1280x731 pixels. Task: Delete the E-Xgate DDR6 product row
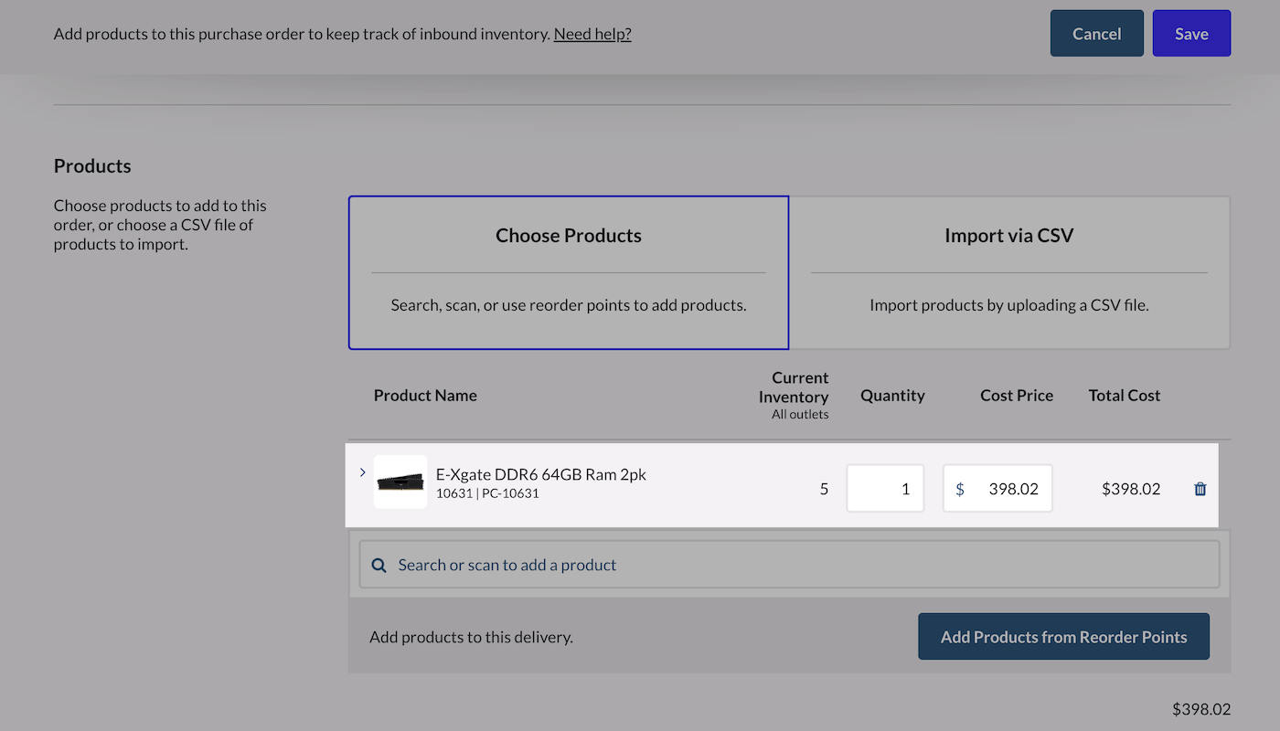pyautogui.click(x=1200, y=489)
